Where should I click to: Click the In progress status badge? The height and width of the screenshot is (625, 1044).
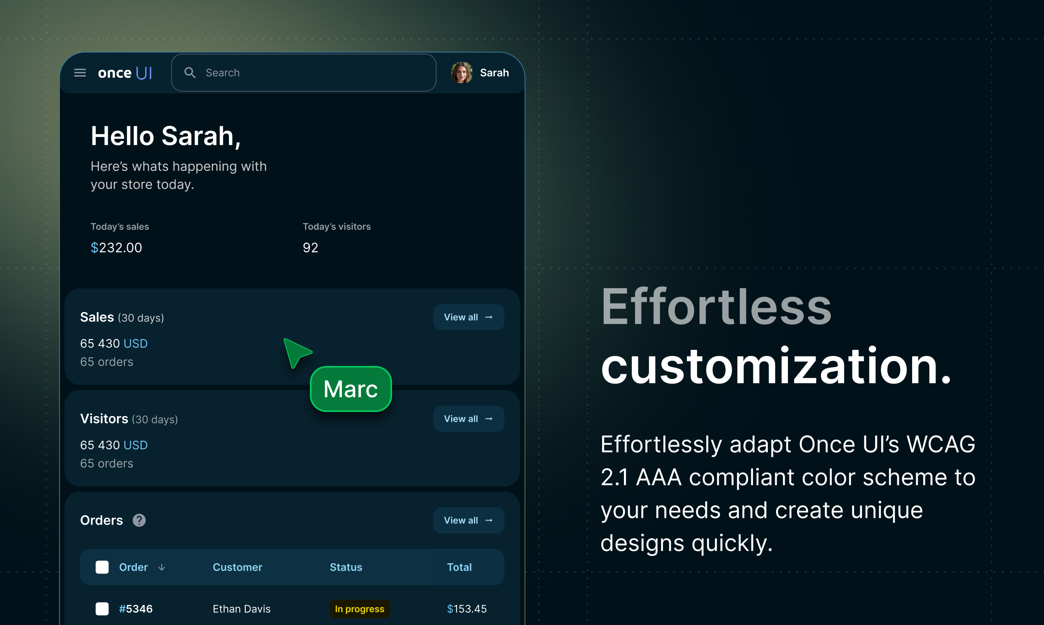pos(360,609)
